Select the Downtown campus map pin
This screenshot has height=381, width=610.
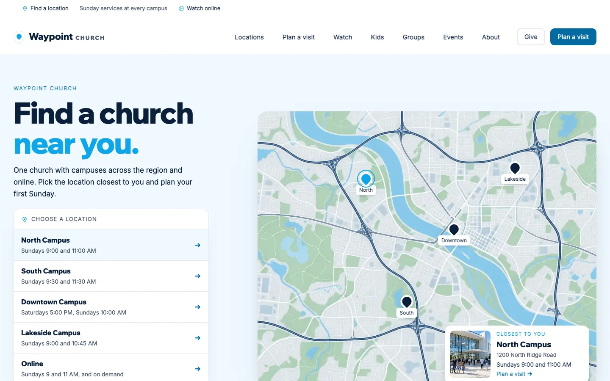click(454, 229)
